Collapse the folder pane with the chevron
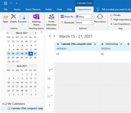The height and width of the screenshot is (113, 131). (x=42, y=32)
